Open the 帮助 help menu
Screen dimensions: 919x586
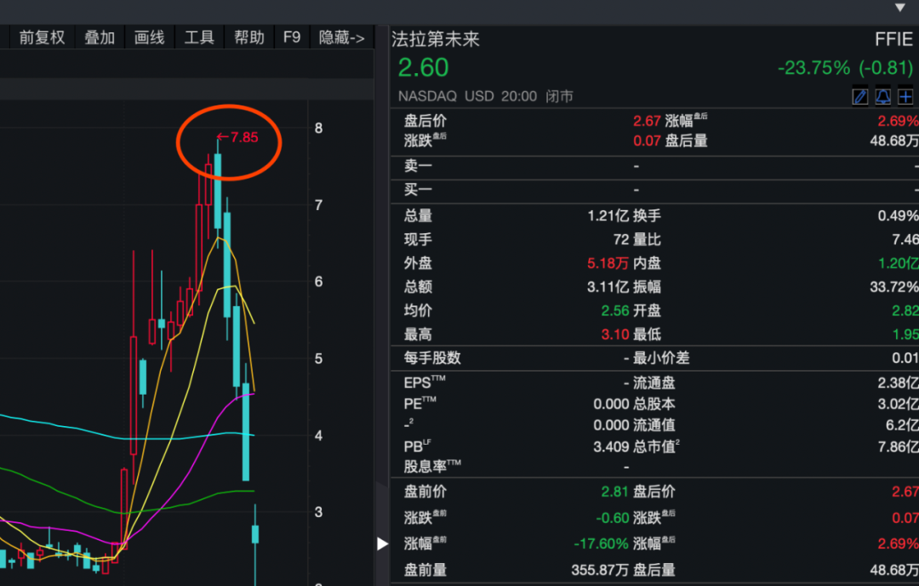(x=249, y=37)
